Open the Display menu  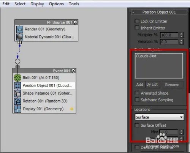pyautogui.click(x=37, y=4)
